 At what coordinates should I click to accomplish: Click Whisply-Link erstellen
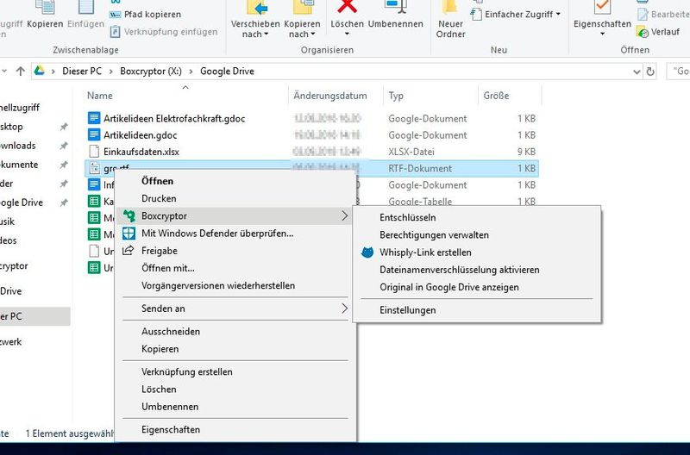[425, 252]
